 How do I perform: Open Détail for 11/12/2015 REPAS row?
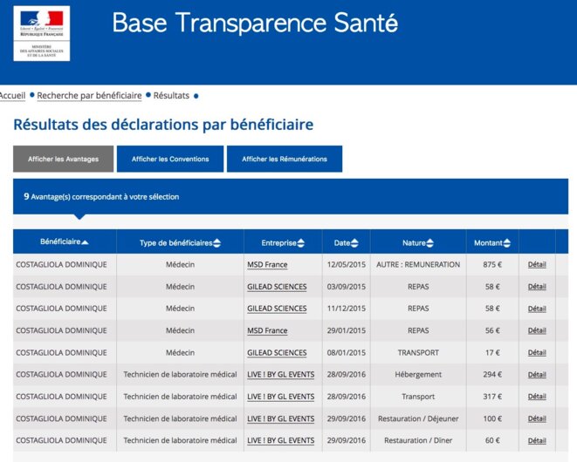tap(537, 309)
